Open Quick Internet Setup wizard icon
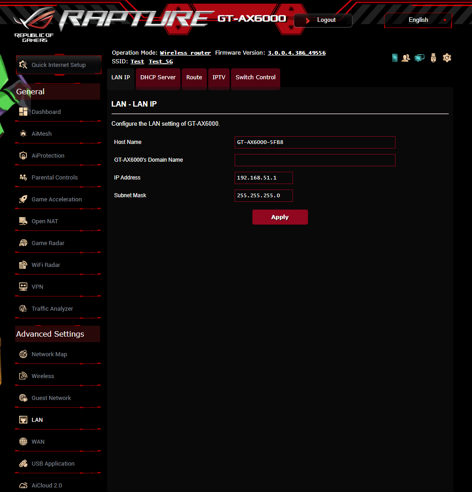 click(23, 65)
